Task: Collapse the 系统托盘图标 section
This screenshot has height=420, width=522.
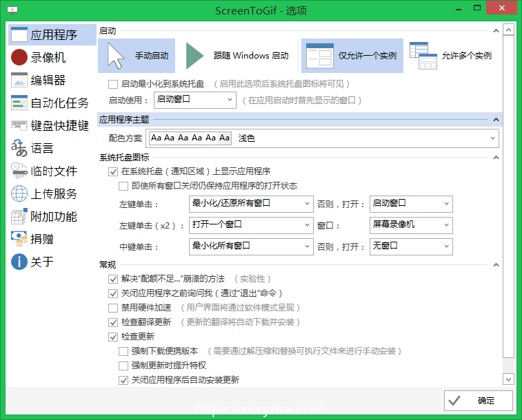Action: 496,157
